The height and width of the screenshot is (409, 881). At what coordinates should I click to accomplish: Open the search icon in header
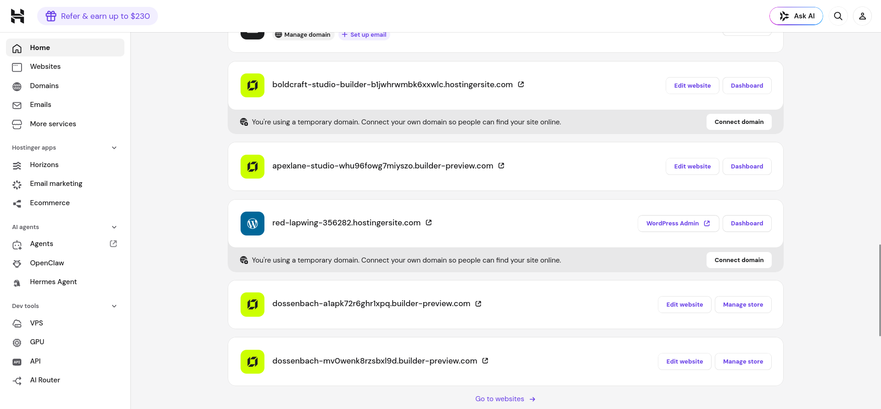click(838, 16)
